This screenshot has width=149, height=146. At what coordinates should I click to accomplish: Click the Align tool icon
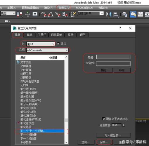tap(116, 14)
